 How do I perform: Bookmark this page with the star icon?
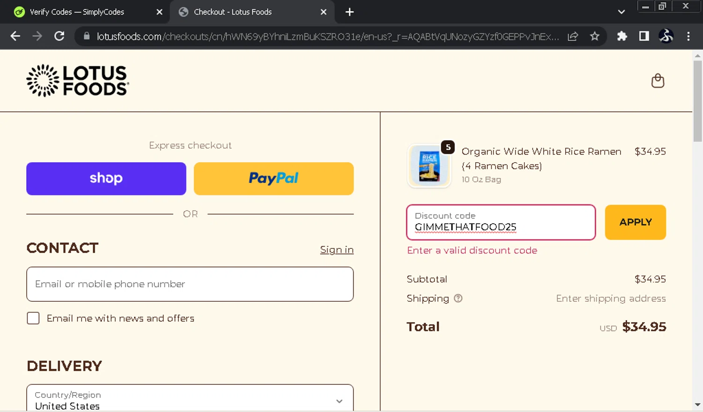coord(595,36)
